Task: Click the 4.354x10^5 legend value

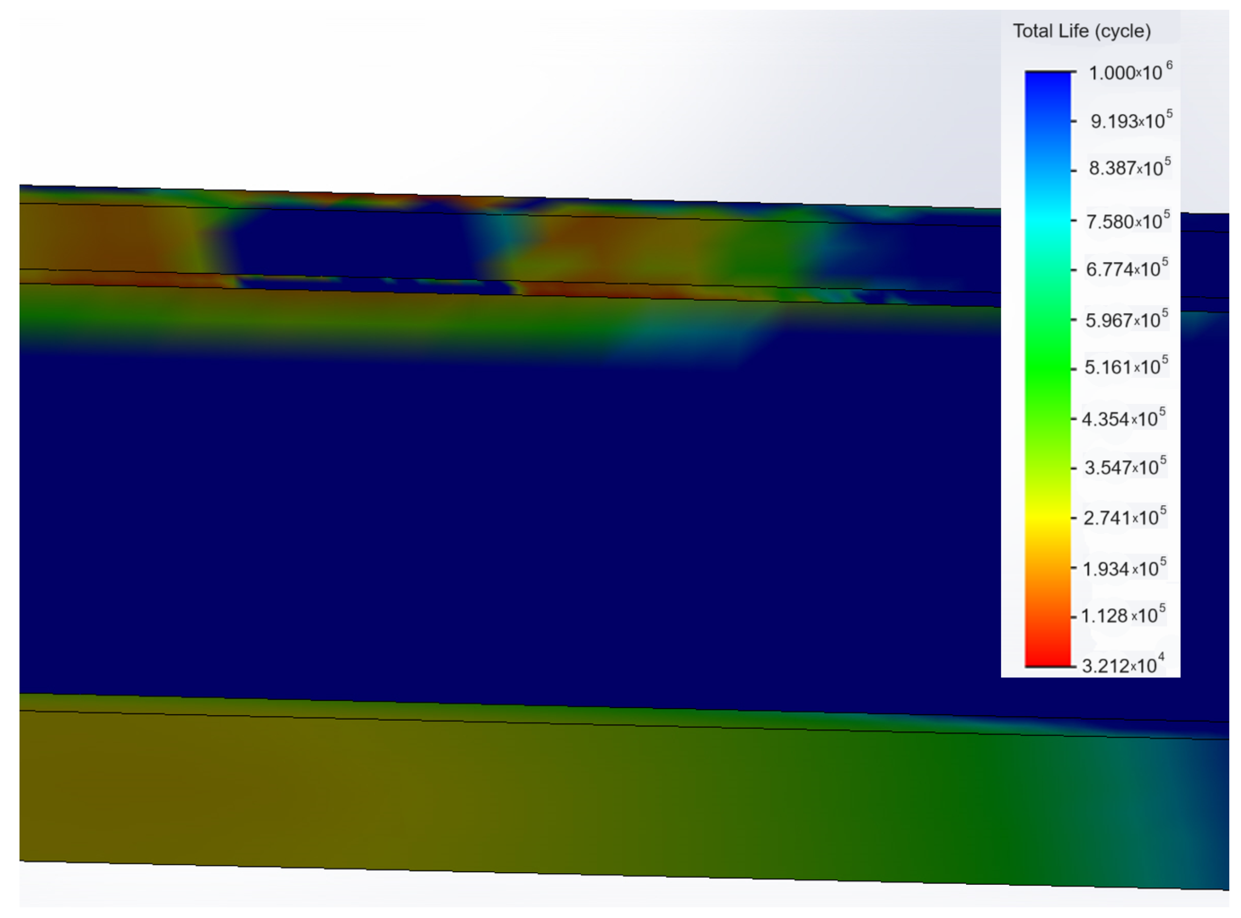Action: click(x=1123, y=419)
